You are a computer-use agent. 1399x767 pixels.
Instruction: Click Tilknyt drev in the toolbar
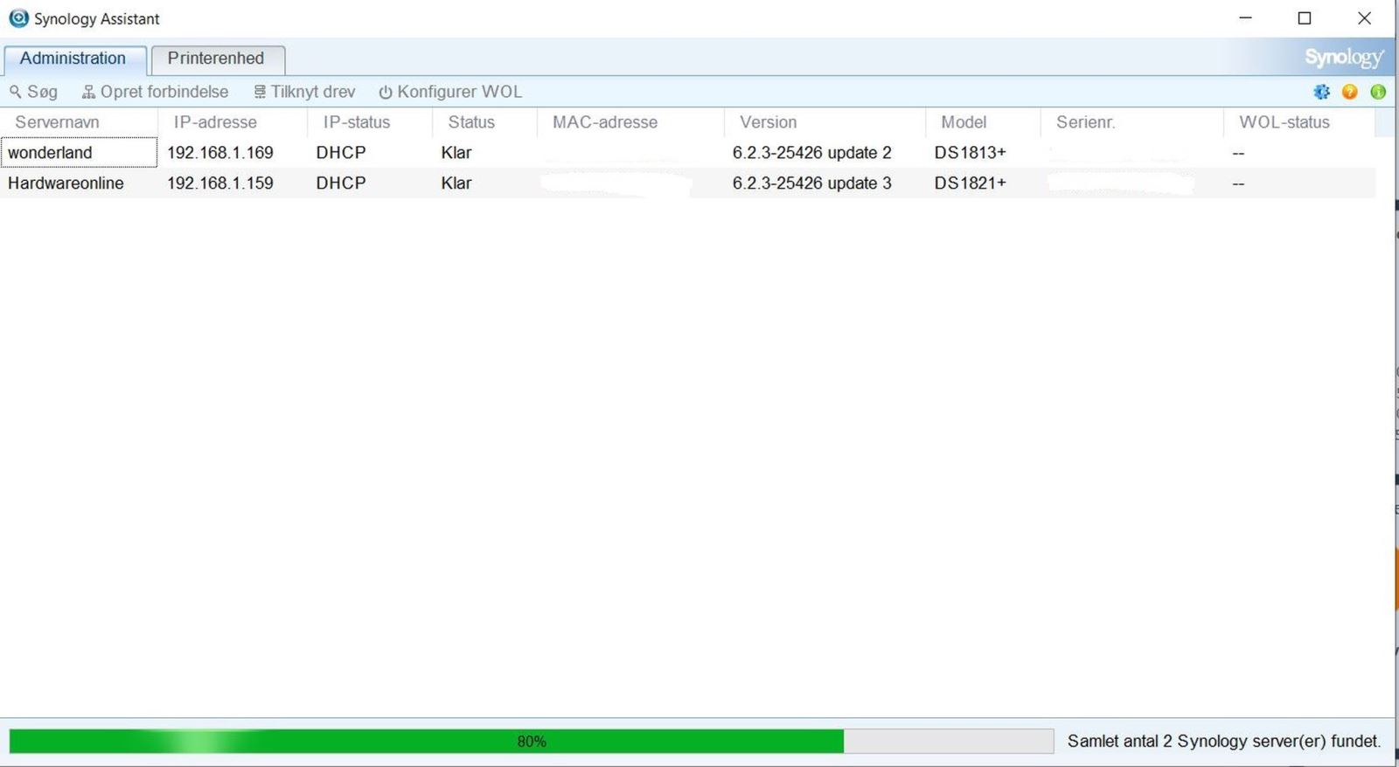point(304,92)
